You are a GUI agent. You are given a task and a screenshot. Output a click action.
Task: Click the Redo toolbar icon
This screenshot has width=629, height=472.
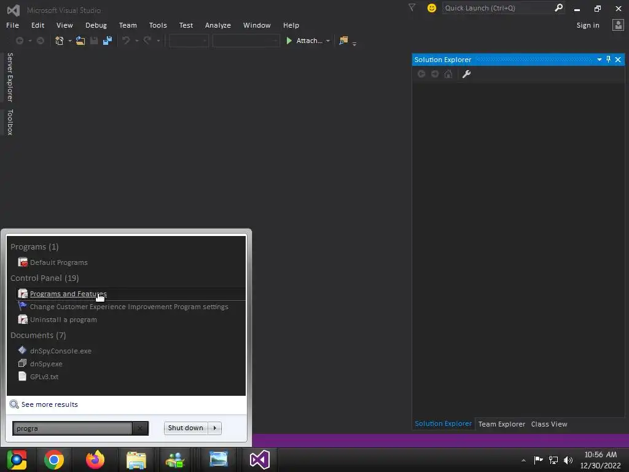coord(147,41)
